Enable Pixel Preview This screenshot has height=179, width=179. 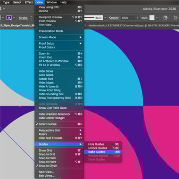click(59, 21)
